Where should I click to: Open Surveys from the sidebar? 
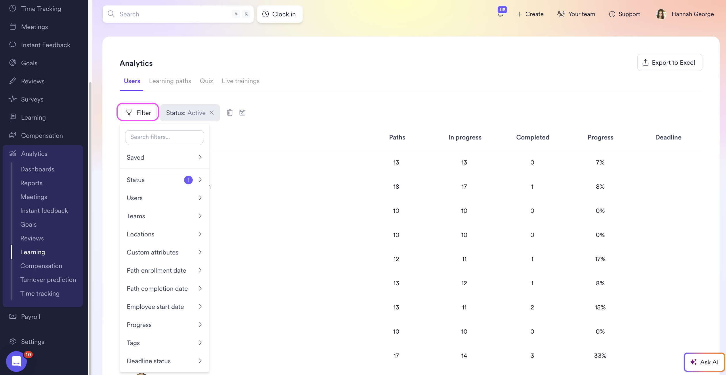pyautogui.click(x=32, y=99)
